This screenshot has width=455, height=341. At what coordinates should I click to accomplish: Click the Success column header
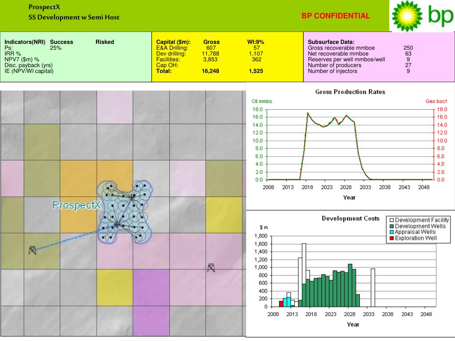(x=61, y=42)
